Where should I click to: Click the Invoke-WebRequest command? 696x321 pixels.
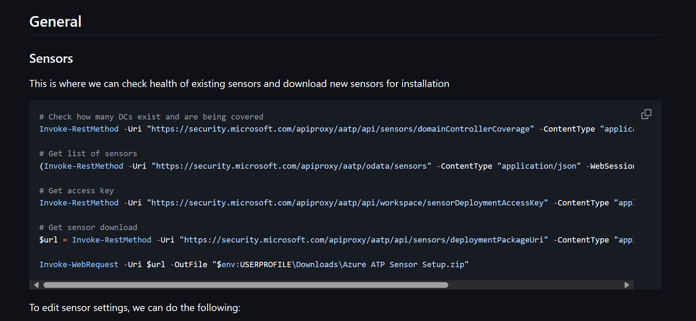(x=79, y=264)
